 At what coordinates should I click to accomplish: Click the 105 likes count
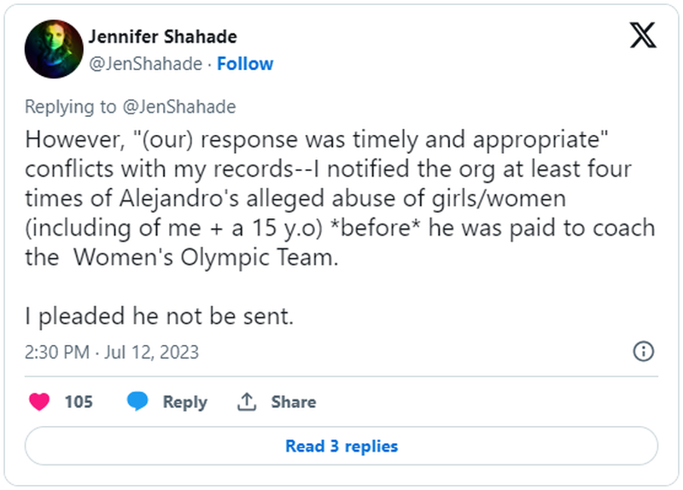79,401
